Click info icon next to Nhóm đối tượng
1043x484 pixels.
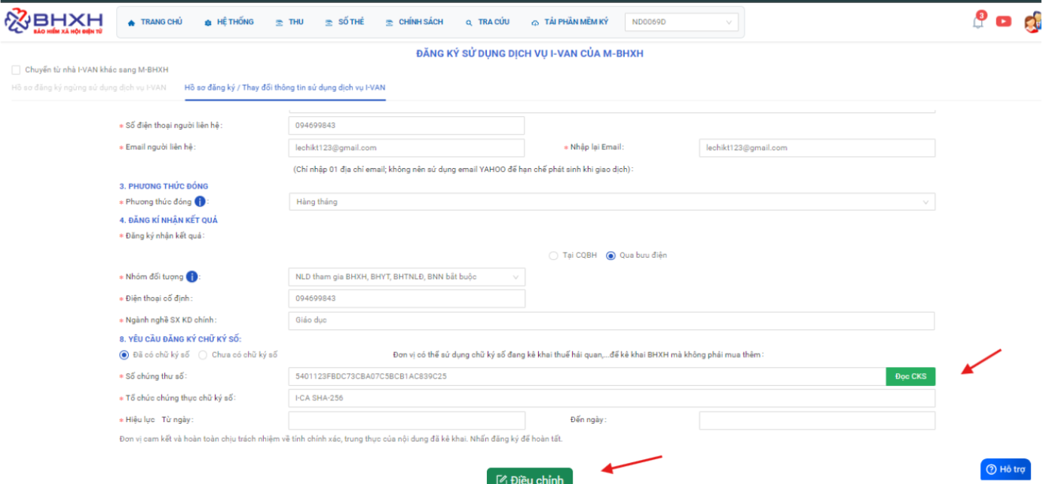(x=191, y=277)
